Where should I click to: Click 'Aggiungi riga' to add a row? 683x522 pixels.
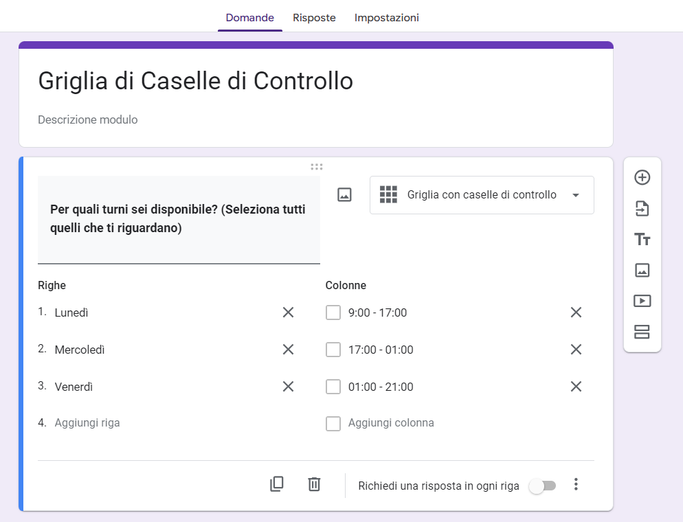tap(87, 423)
